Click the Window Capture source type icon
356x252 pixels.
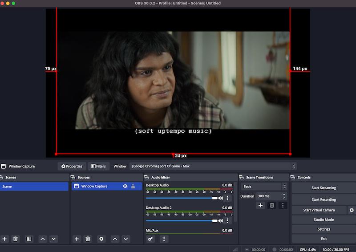77,186
